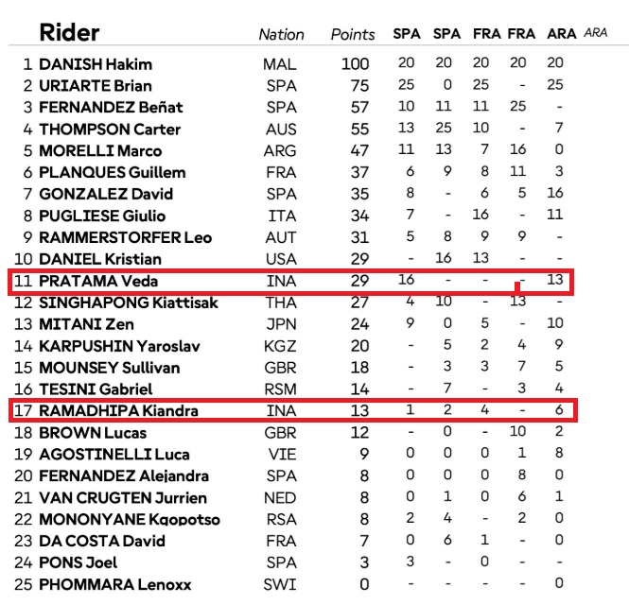Click PHOMMARA Lenoxx in last row

coord(115,584)
